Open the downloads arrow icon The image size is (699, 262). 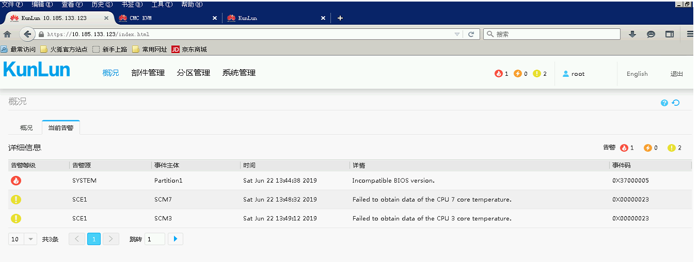632,34
